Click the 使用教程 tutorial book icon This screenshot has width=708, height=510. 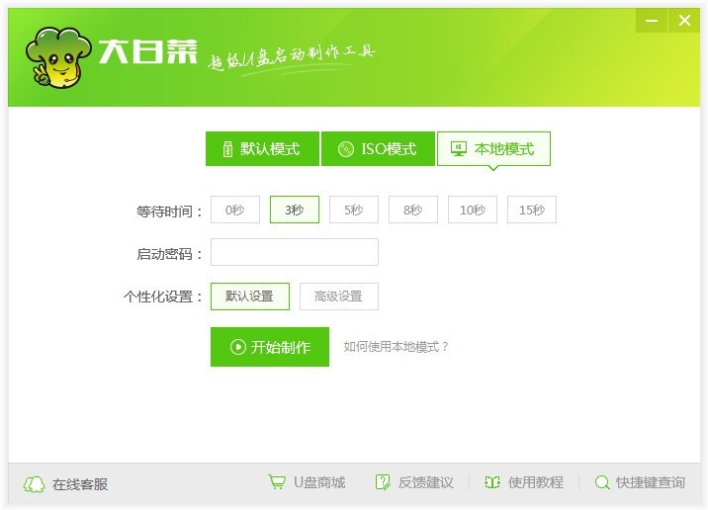point(492,482)
